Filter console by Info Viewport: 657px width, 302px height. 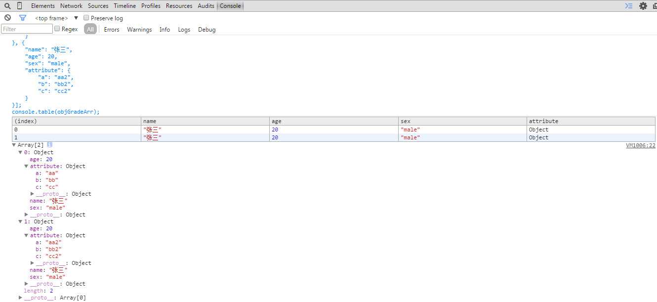click(164, 30)
